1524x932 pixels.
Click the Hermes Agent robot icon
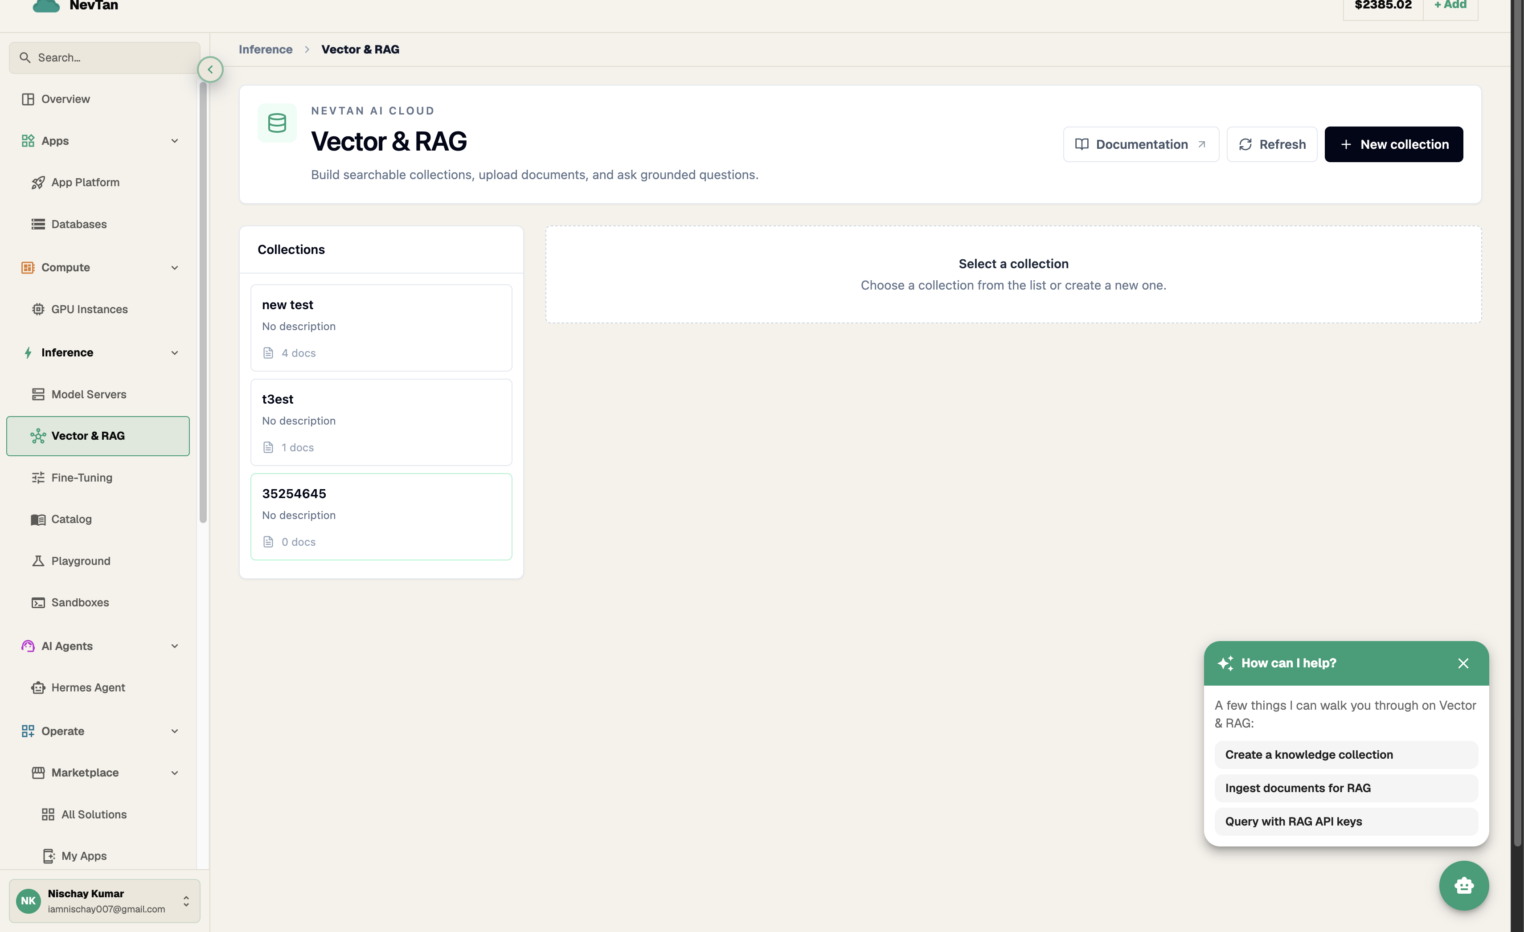click(x=38, y=688)
